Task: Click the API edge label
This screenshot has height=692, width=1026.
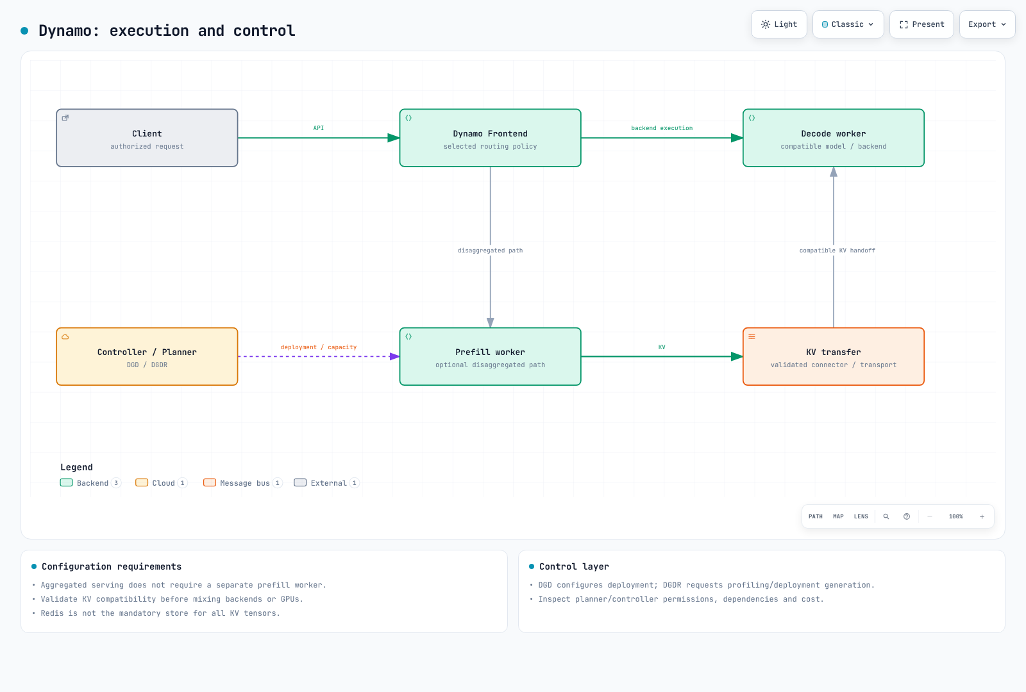Action: click(x=319, y=128)
